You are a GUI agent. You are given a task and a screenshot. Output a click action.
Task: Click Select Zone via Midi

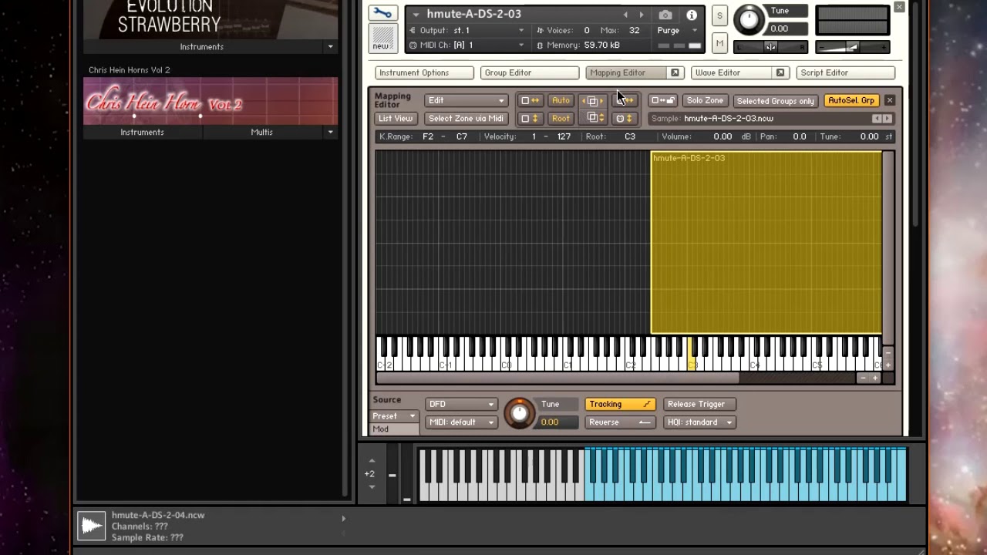(466, 118)
